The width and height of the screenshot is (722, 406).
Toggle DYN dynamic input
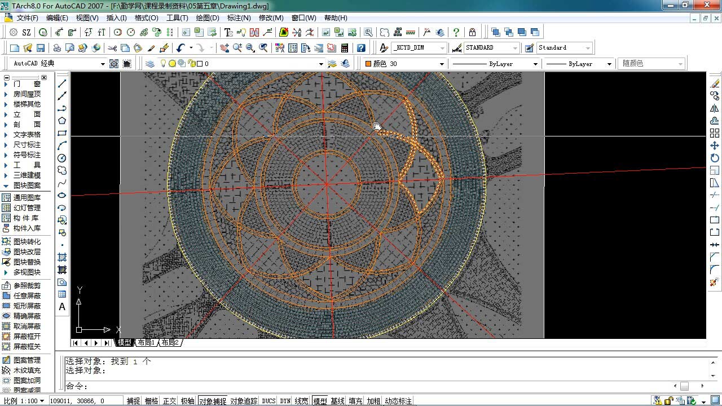point(285,401)
